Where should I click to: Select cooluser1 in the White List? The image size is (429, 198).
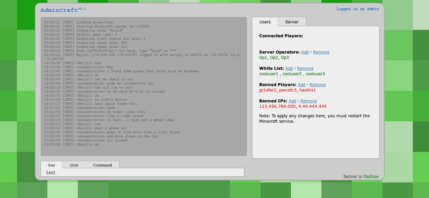[269, 74]
